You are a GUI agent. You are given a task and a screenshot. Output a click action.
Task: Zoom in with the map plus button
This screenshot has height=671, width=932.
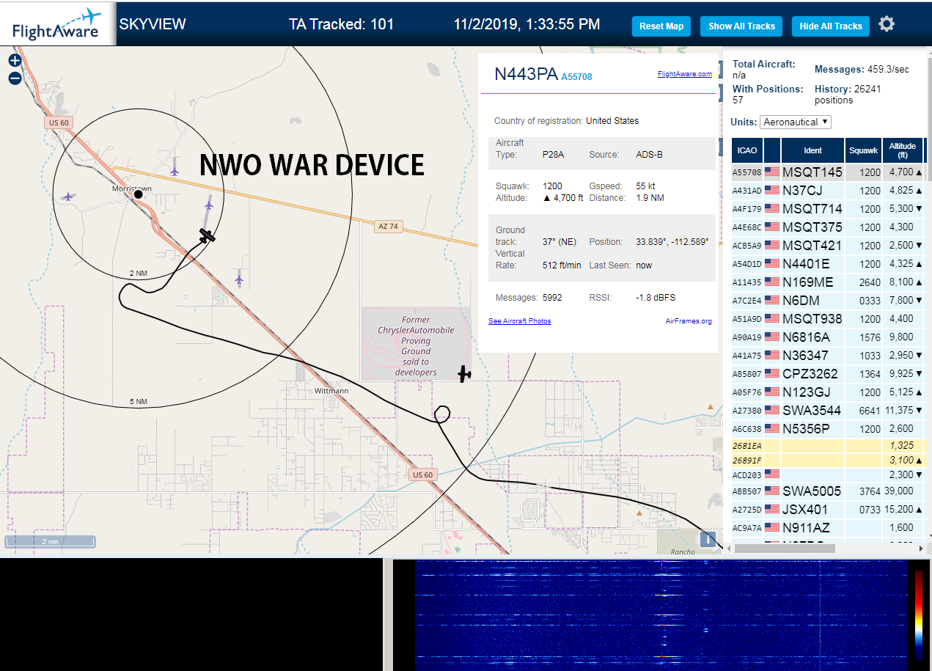(x=15, y=61)
